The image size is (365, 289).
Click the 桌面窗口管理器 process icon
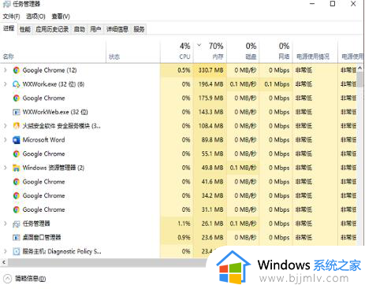pos(17,238)
